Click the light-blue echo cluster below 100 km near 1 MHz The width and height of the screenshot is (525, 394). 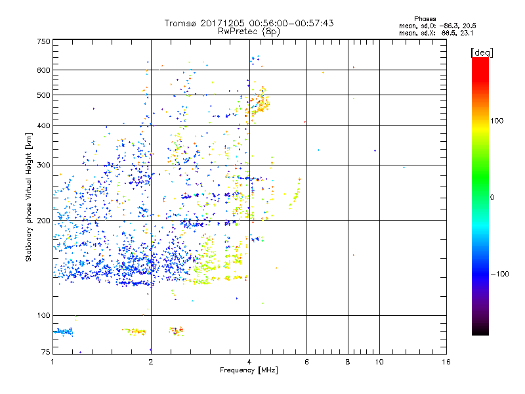point(63,332)
